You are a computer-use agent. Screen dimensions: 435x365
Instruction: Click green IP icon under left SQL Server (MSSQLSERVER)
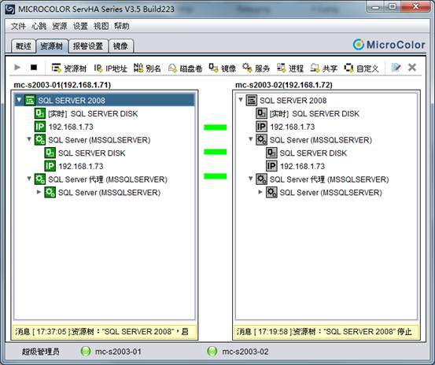point(50,166)
